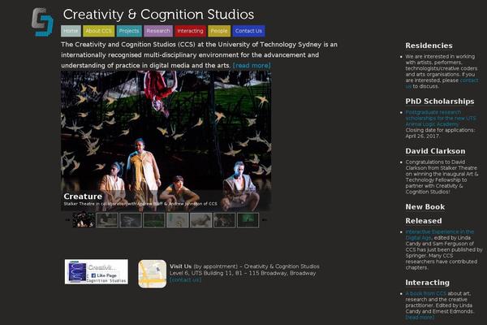Click [read more] under Interacting section
Viewport: 487px width, 325px height.
[420, 317]
